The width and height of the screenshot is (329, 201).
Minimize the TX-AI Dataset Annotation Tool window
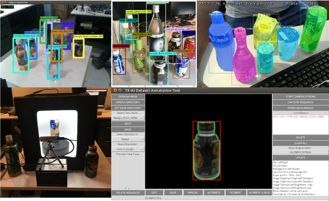pos(120,90)
